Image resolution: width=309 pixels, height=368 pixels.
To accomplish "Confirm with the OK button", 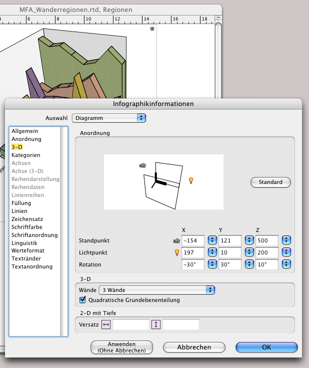I will tap(266, 347).
